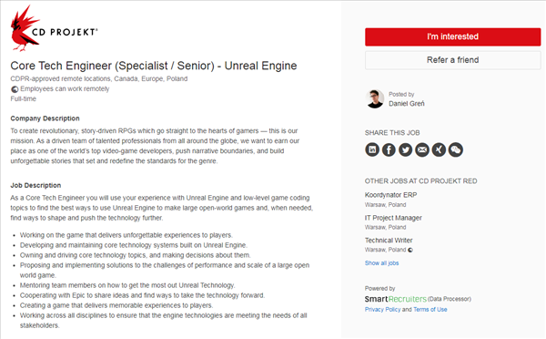Click the poster name Daniel Greń
Viewport: 546px width, 339px height.
pos(407,104)
